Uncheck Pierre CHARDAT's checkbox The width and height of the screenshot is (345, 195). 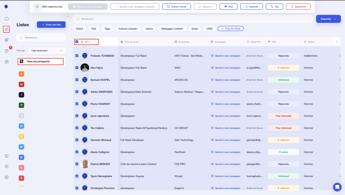[x=77, y=104]
